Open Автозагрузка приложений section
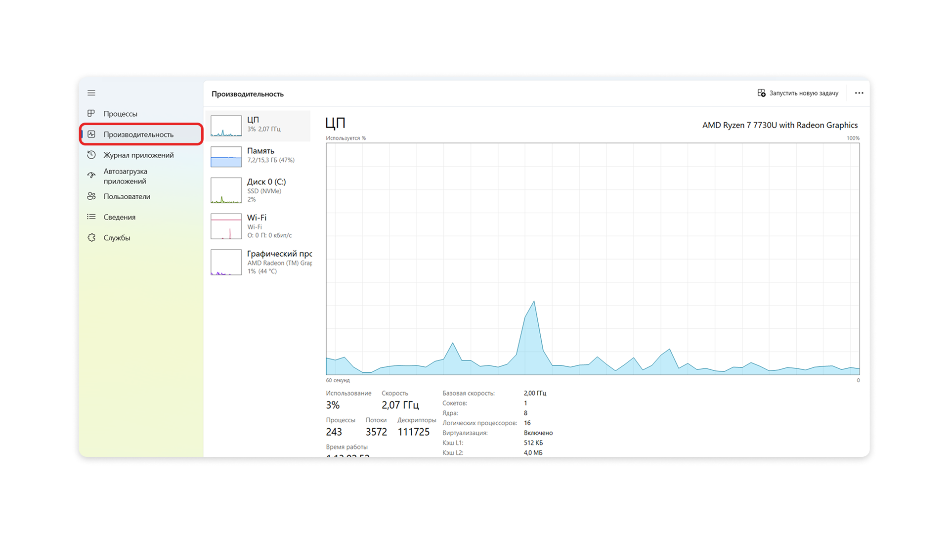The image size is (949, 534). 141,176
